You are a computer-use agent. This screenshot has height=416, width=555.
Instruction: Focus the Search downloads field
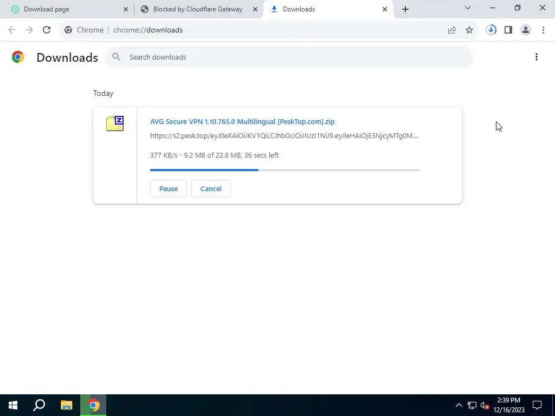point(289,57)
